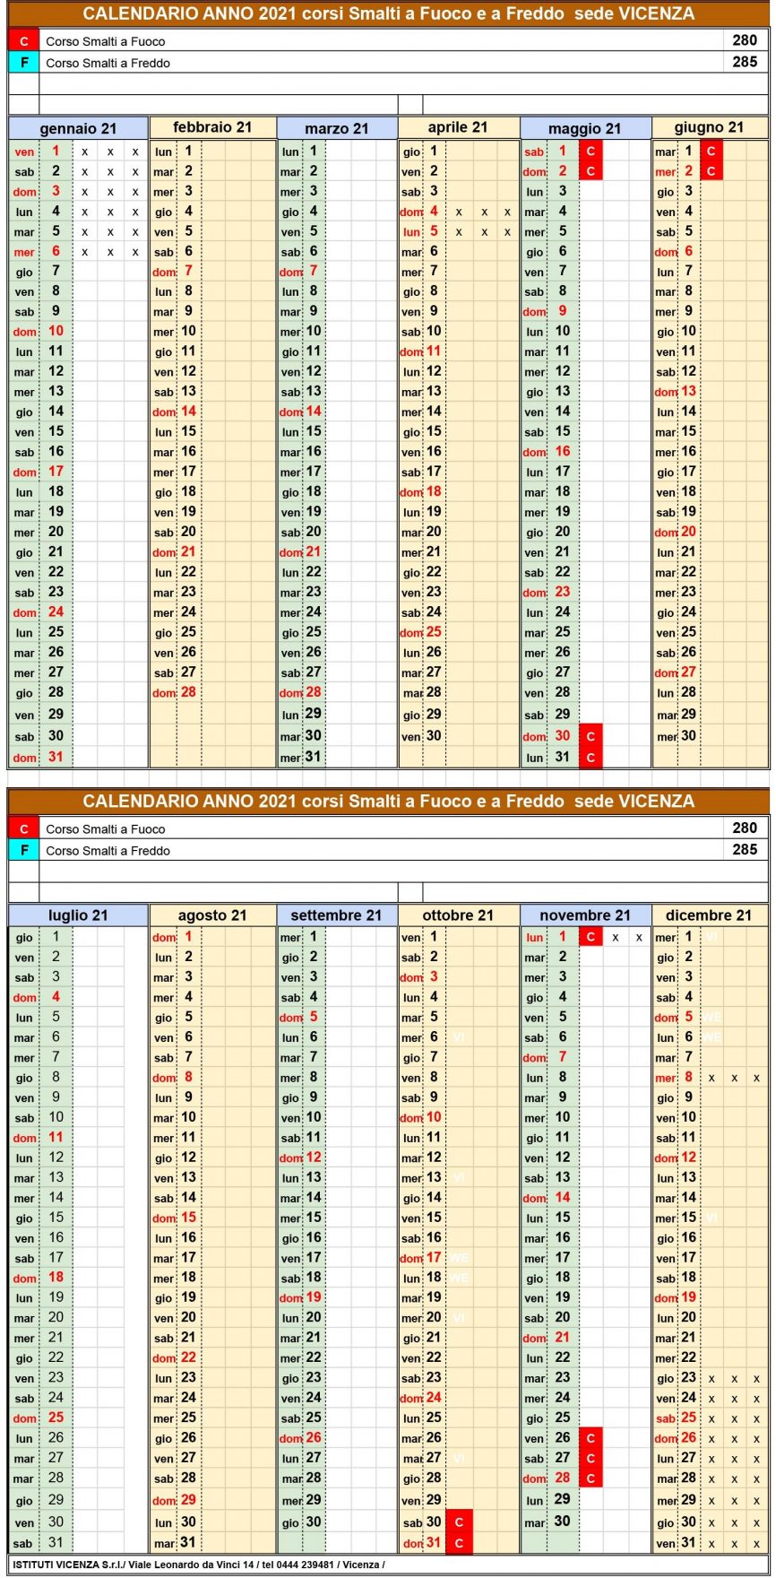The image size is (776, 1578).
Task: Select mer 8 holiday in dicembre column
Action: (677, 1077)
